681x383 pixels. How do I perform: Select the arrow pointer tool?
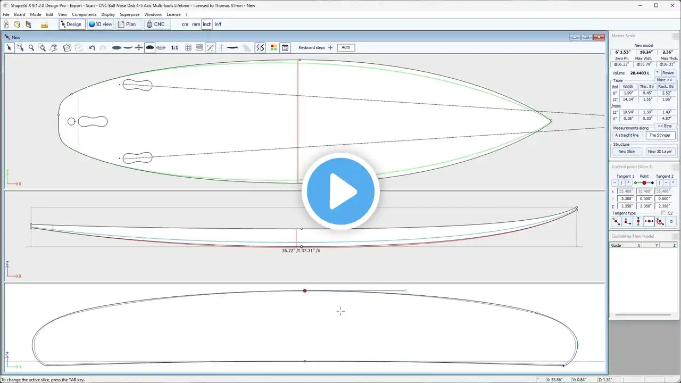[x=9, y=47]
